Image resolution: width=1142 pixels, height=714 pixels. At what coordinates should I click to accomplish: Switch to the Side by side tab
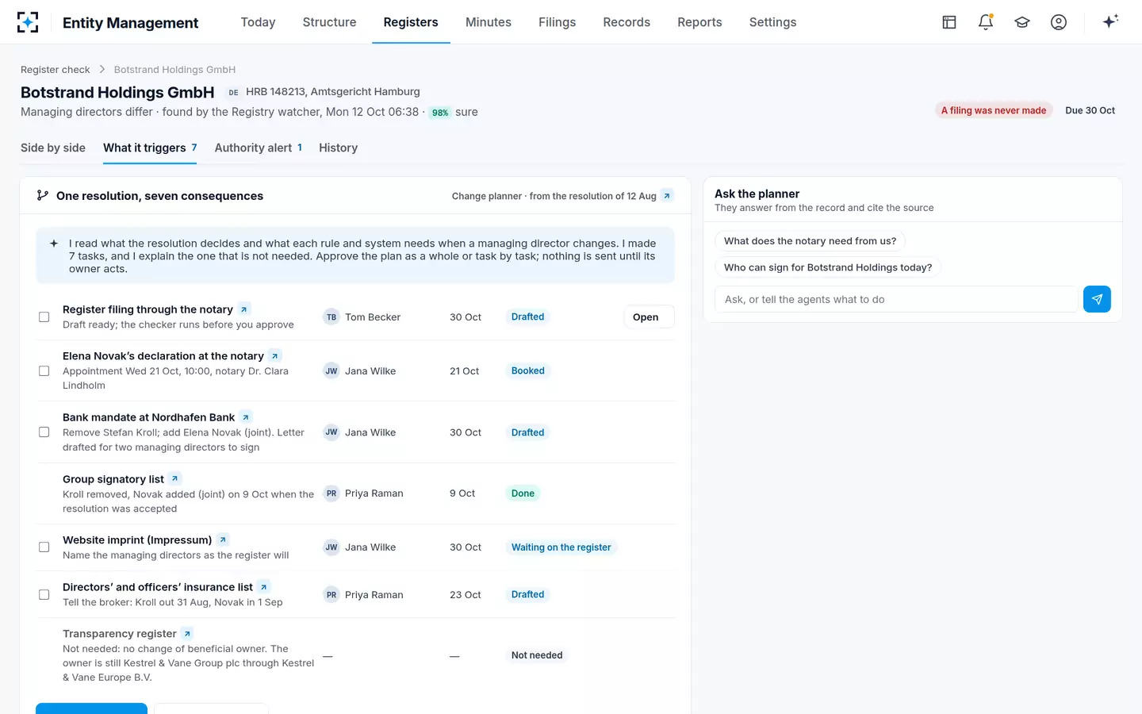click(53, 148)
